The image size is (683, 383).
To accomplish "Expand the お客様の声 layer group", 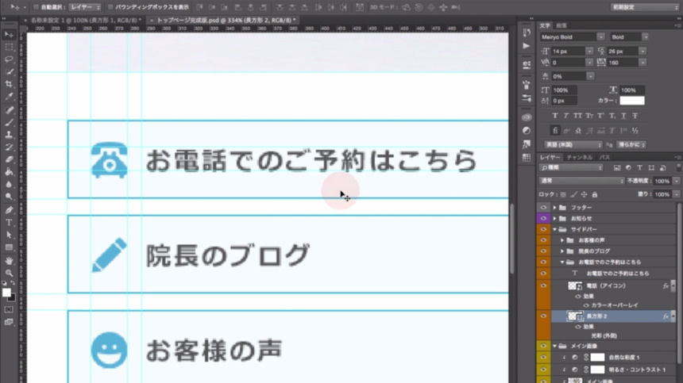I will click(562, 240).
